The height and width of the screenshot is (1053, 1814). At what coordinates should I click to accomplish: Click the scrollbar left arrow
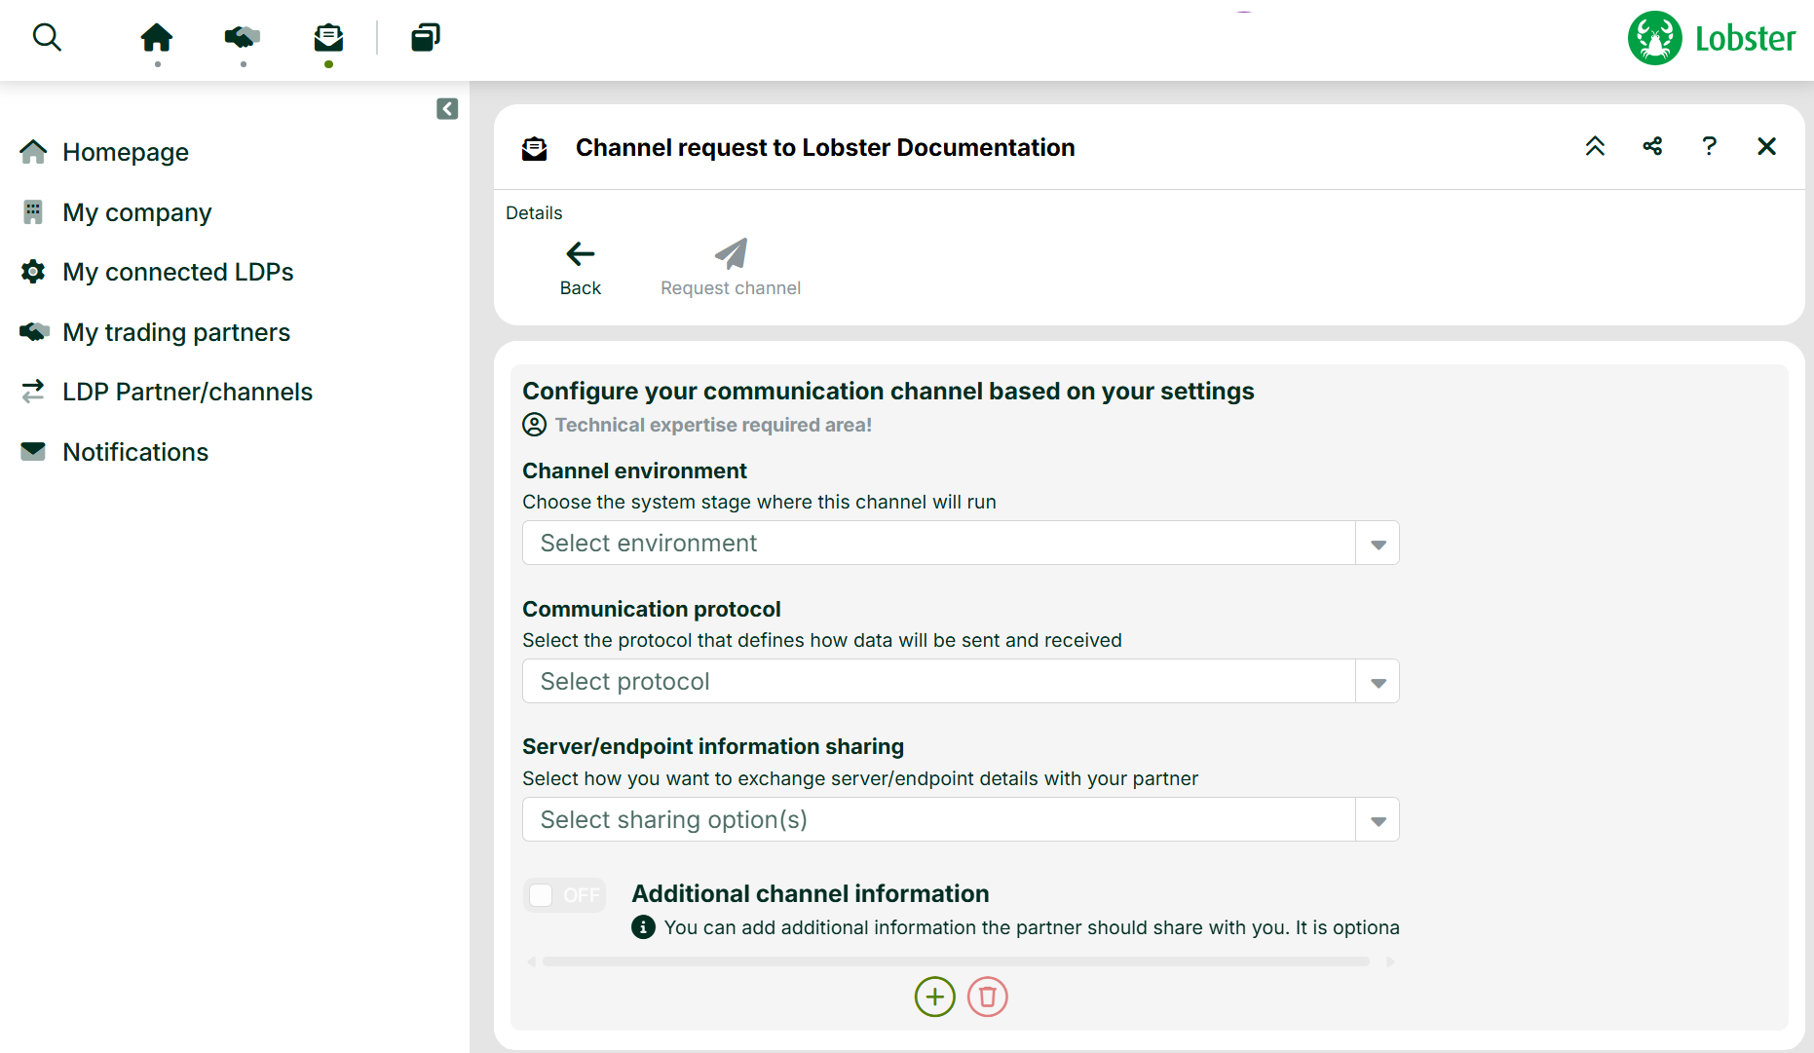tap(532, 961)
